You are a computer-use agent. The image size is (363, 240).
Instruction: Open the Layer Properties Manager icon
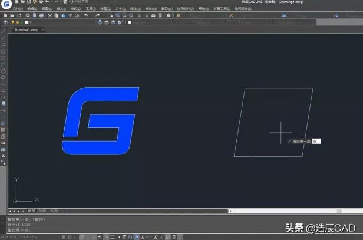(x=5, y=22)
